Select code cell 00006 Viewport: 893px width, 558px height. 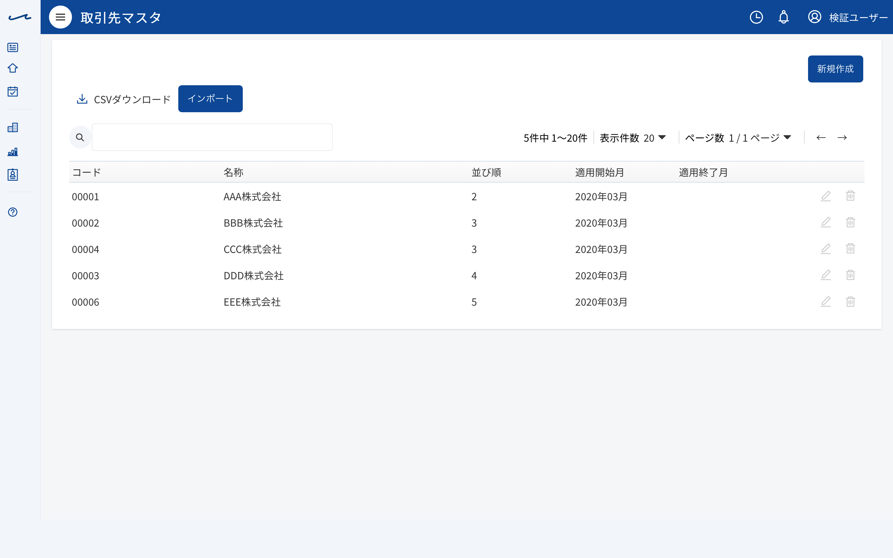pos(86,302)
